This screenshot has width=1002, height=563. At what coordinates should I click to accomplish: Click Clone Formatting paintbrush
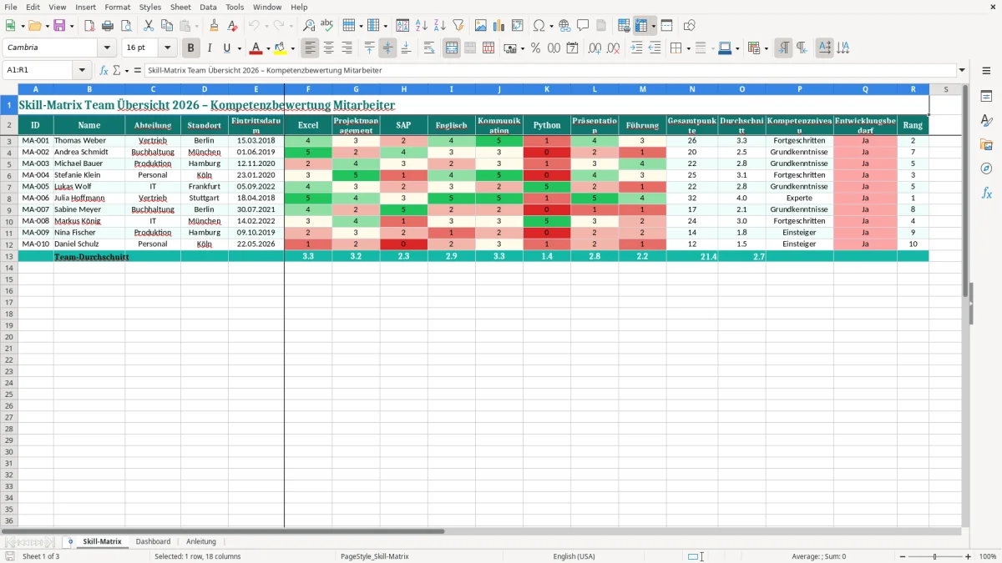[x=215, y=26]
